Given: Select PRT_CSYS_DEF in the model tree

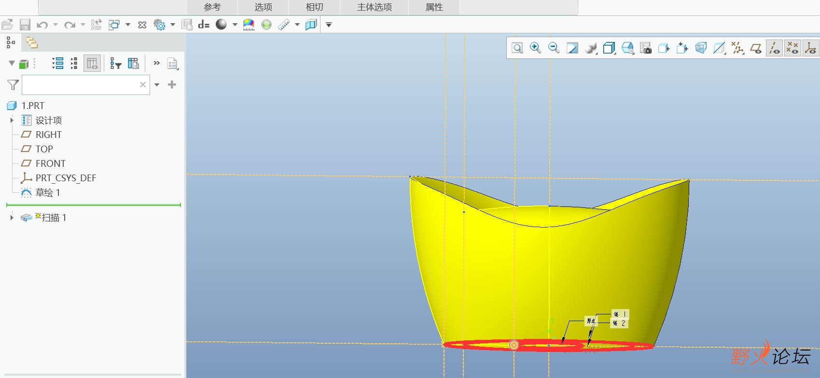Looking at the screenshot, I should tap(58, 178).
